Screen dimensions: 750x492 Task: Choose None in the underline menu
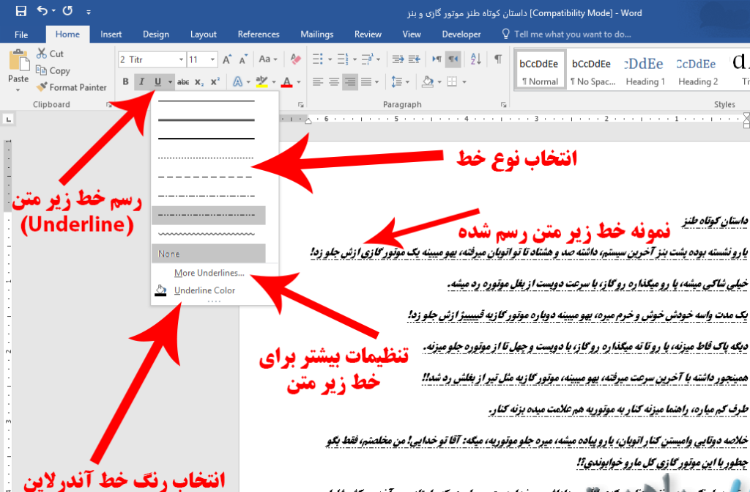(209, 254)
